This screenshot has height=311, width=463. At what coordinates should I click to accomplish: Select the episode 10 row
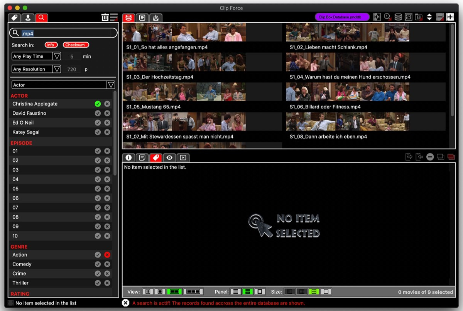tap(61, 236)
